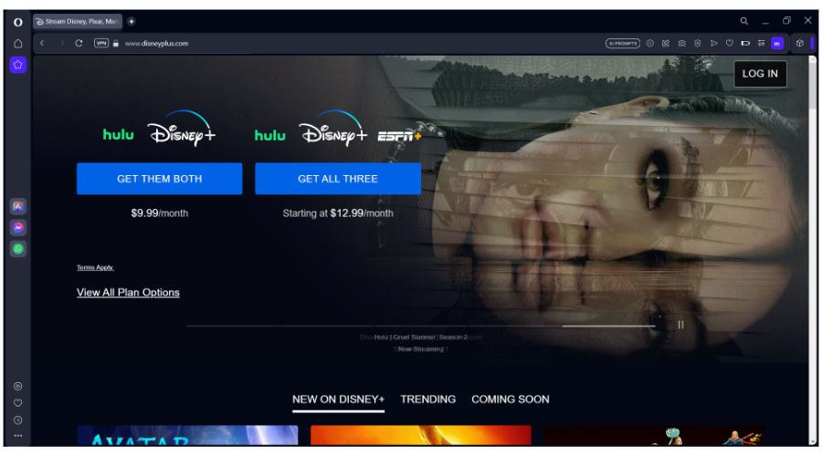Open the extensions cube icon
This screenshot has height=456, width=822.
click(799, 44)
